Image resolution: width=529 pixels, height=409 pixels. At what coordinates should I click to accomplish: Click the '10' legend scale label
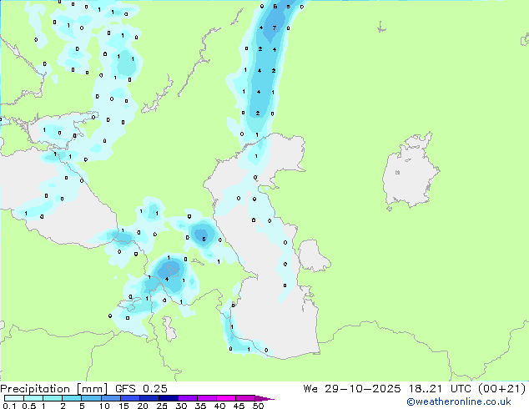(104, 406)
